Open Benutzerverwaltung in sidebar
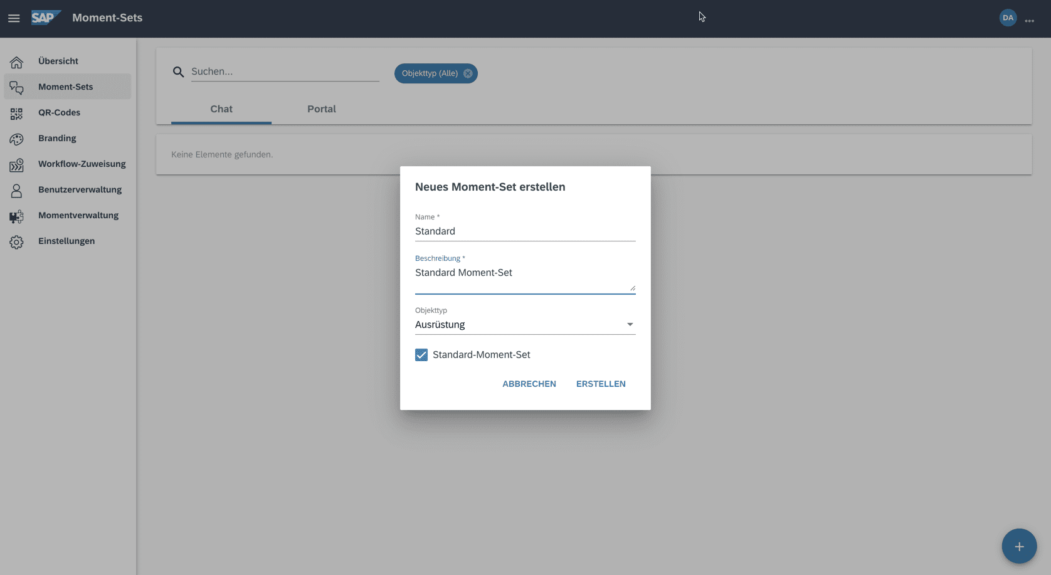1051x575 pixels. 68,190
